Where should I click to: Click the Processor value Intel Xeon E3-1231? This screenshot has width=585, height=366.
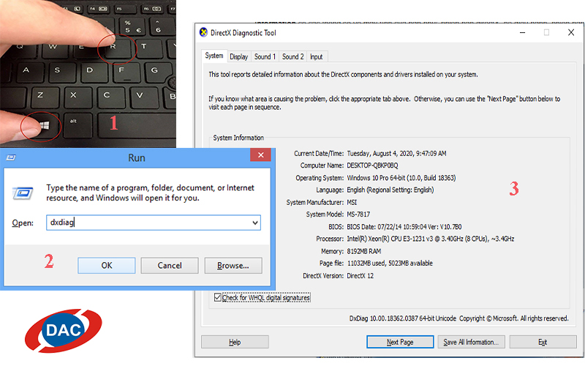pos(431,239)
